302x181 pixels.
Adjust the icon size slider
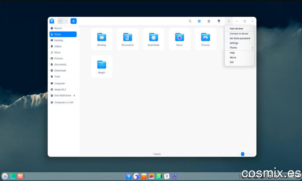click(x=243, y=154)
